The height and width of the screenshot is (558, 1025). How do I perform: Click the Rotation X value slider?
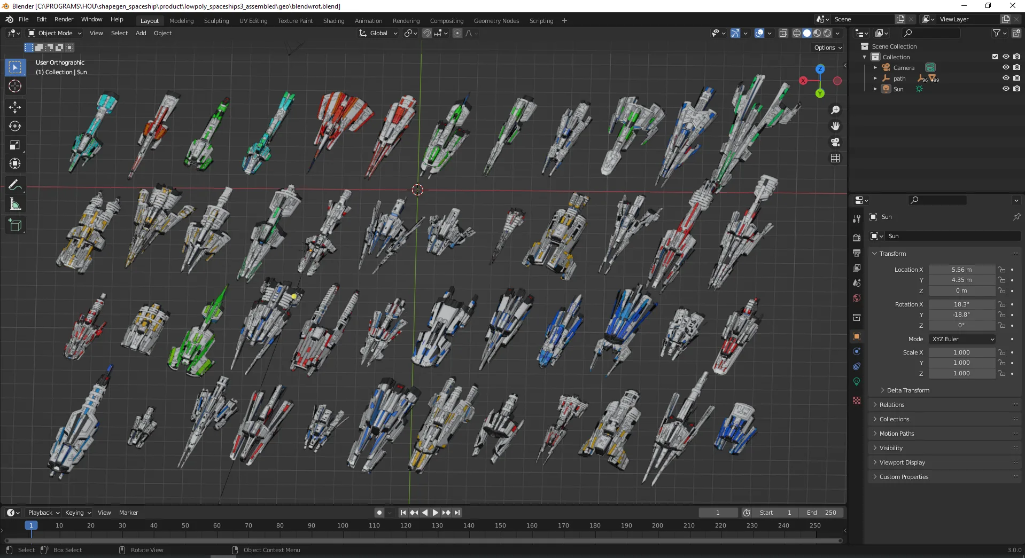pos(961,304)
